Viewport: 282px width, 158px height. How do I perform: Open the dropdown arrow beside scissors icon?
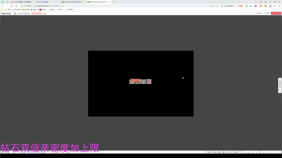(x=252, y=6)
